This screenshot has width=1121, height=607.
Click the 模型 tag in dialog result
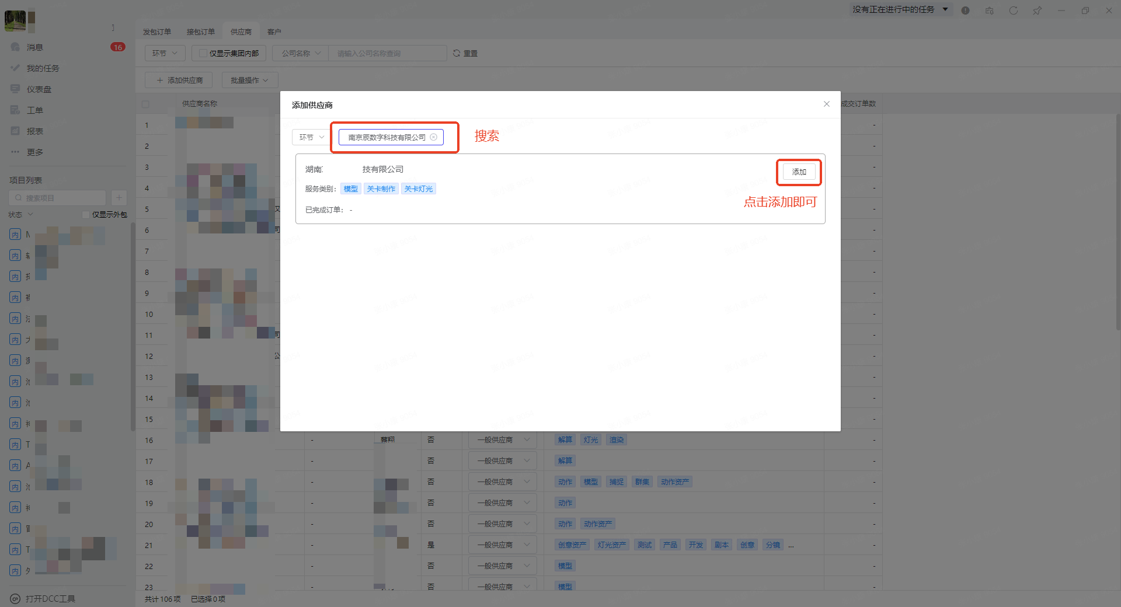click(351, 189)
